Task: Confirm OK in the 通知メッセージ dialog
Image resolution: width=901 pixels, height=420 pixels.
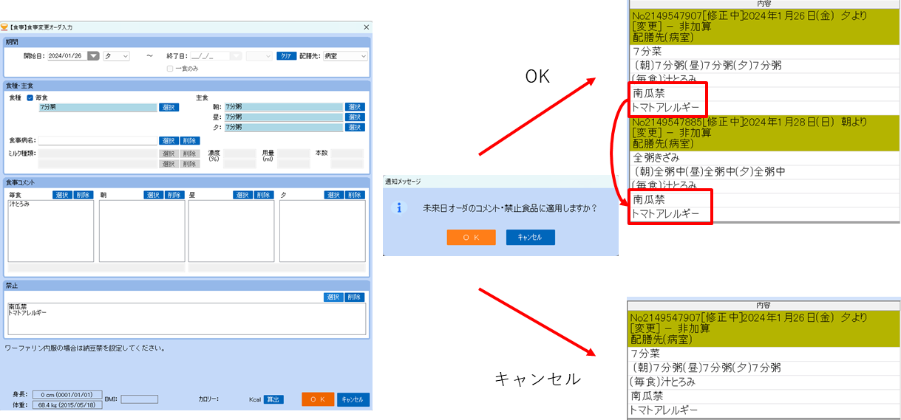Action: click(472, 237)
